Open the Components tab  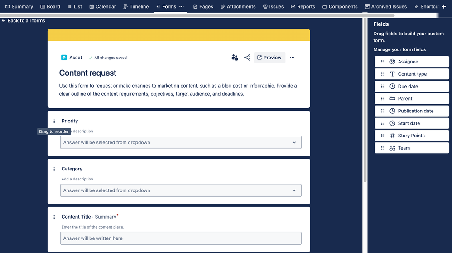coord(340,6)
